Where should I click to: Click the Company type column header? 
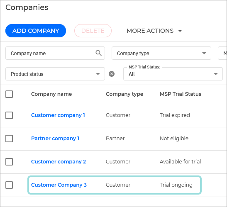coord(124,94)
